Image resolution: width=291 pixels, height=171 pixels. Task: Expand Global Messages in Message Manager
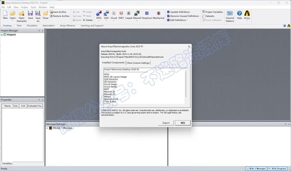click(x=47, y=128)
